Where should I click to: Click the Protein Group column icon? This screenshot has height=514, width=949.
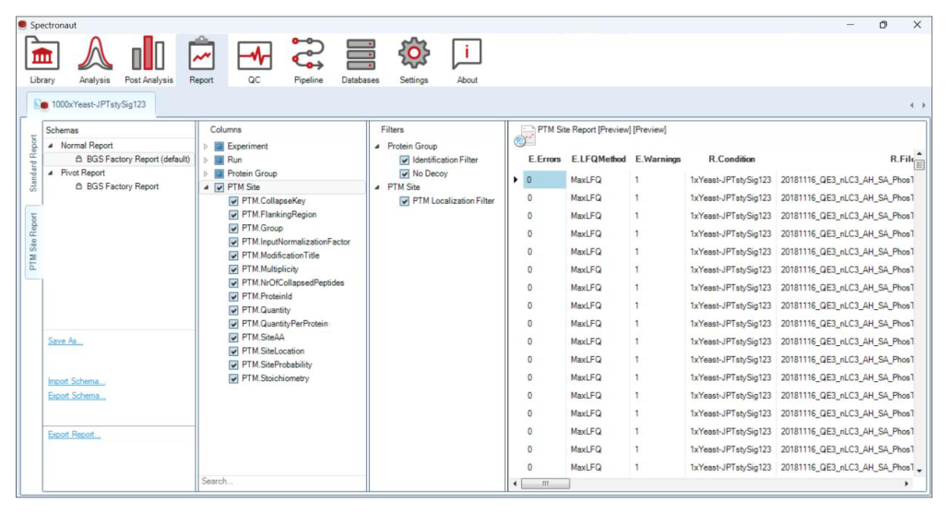[219, 173]
